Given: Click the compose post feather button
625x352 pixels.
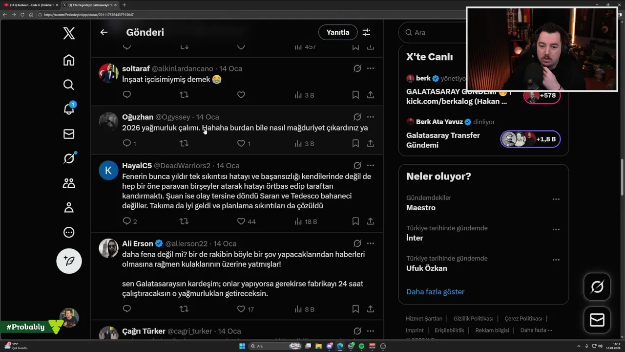Looking at the screenshot, I should [69, 261].
